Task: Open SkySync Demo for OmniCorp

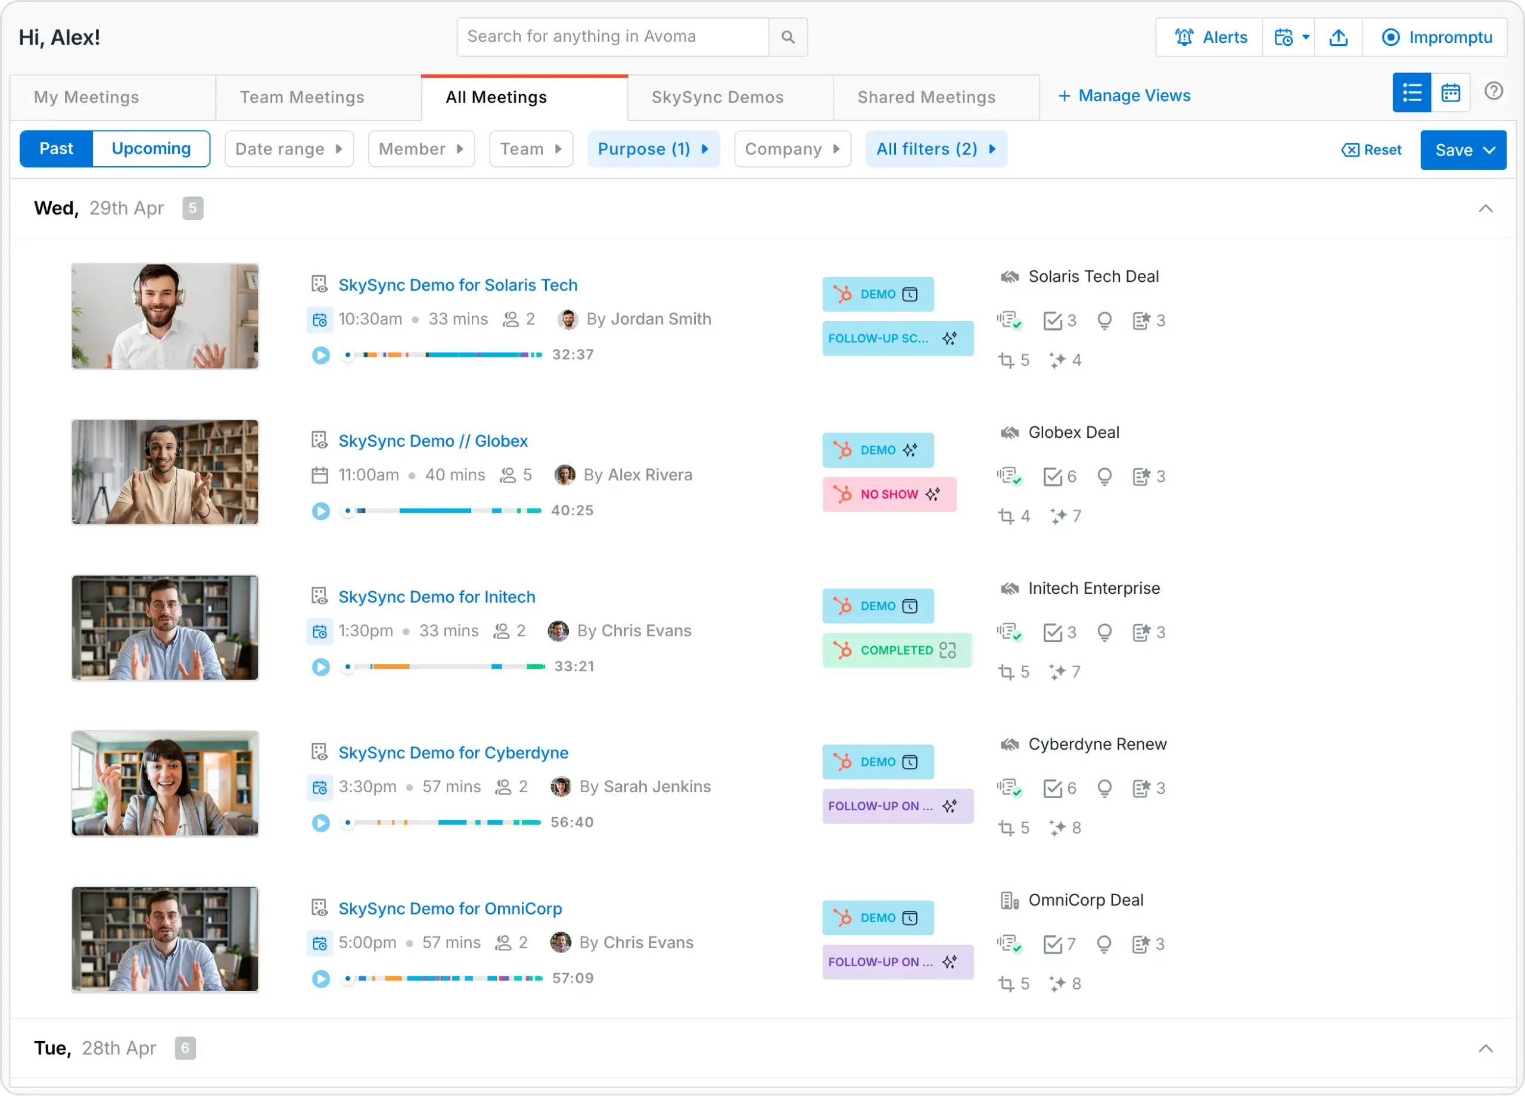Action: 450,909
